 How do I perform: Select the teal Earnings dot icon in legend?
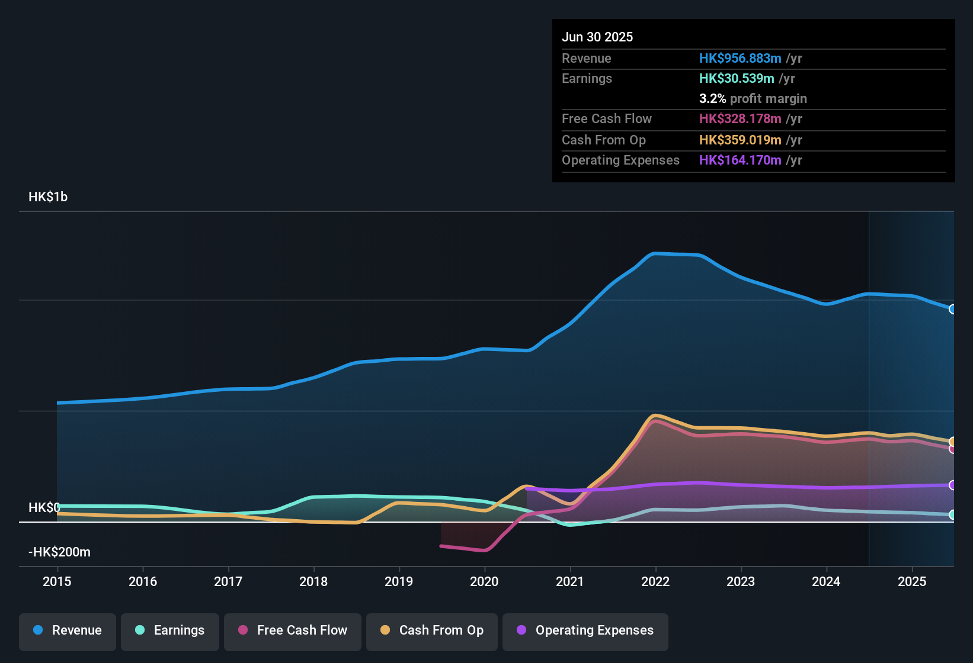coord(140,630)
